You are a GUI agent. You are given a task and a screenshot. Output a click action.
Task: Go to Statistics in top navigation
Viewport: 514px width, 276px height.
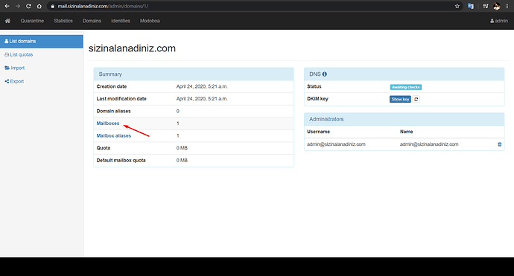click(x=63, y=21)
